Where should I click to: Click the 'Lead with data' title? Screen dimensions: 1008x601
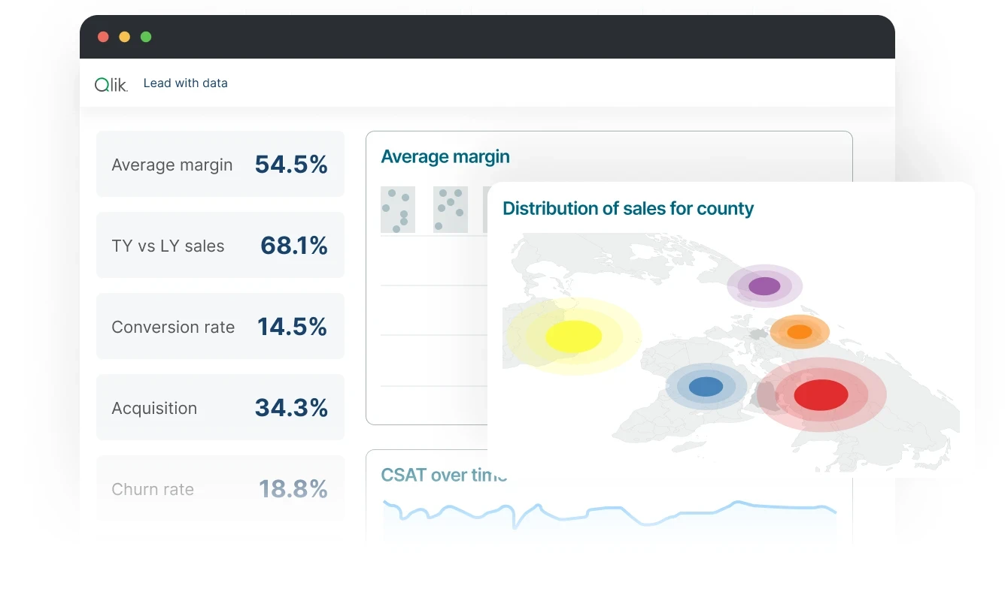[x=185, y=83]
